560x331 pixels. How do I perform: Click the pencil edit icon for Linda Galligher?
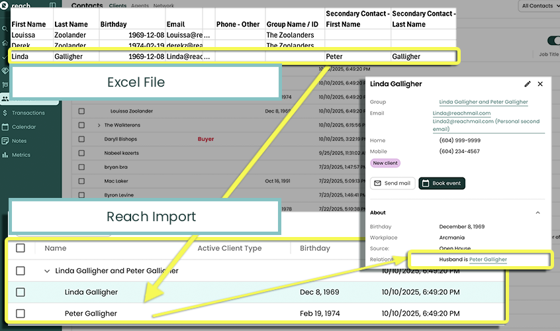[528, 84]
